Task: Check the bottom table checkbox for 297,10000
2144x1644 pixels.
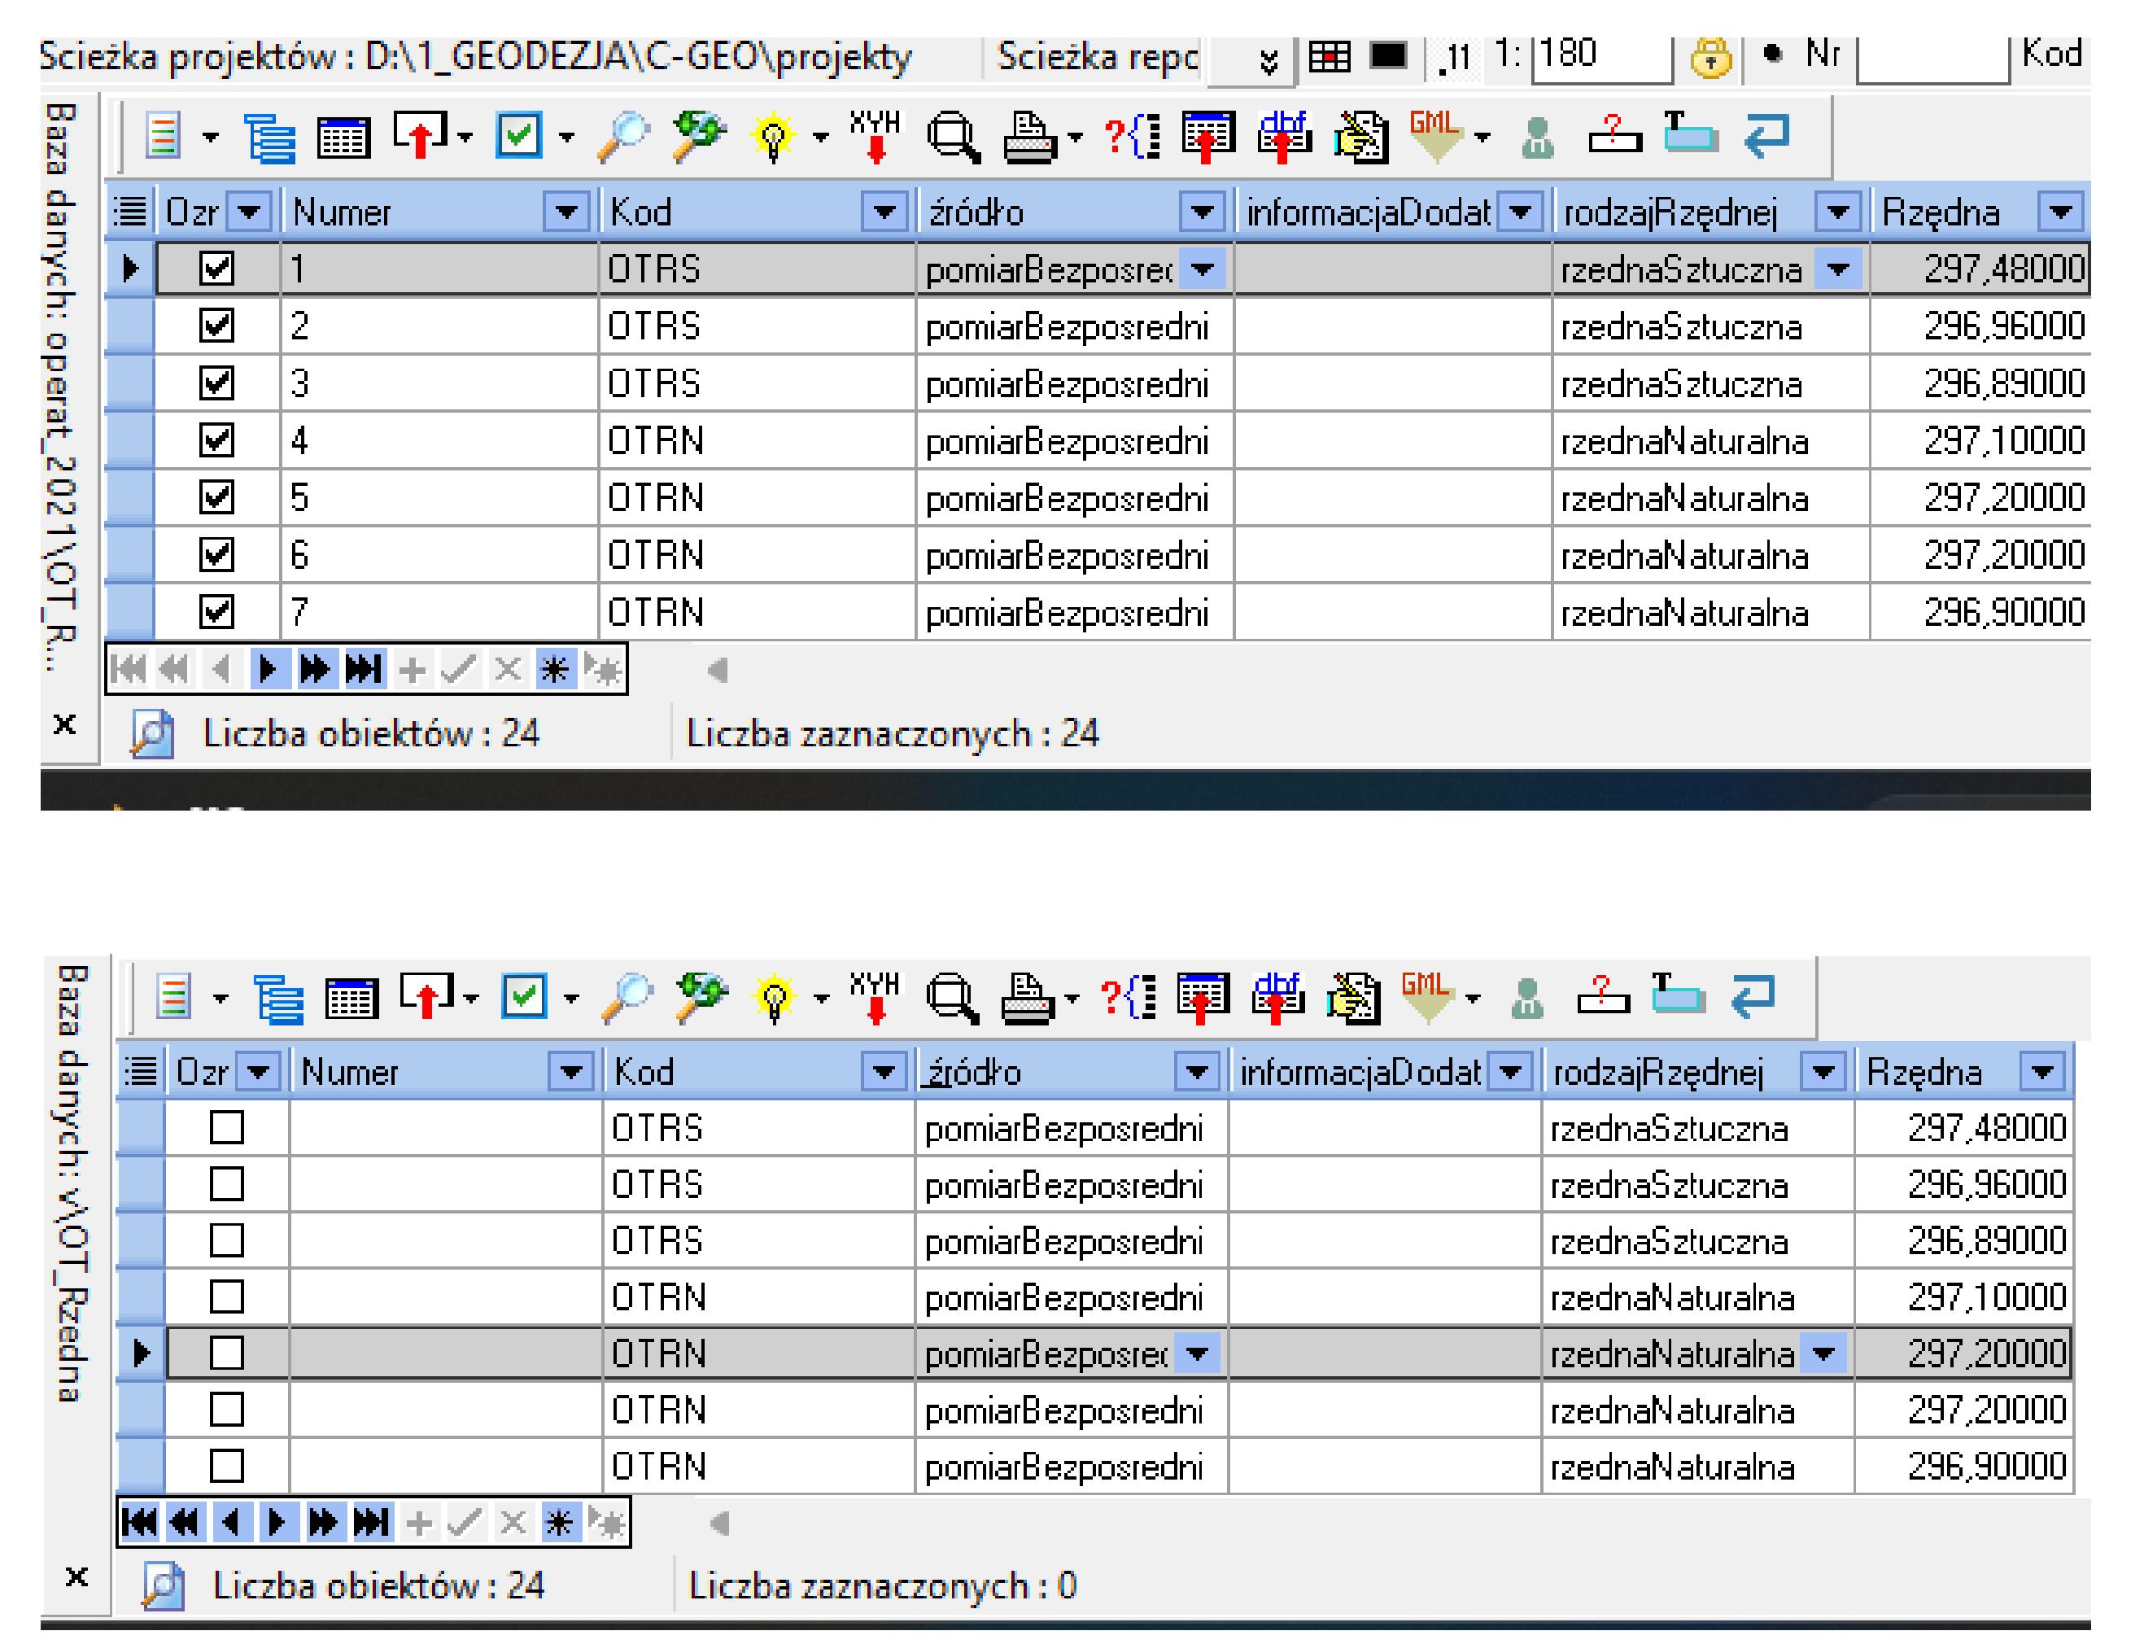Action: click(227, 1296)
